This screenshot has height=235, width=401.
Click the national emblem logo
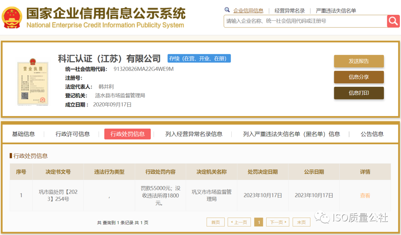pyautogui.click(x=12, y=18)
